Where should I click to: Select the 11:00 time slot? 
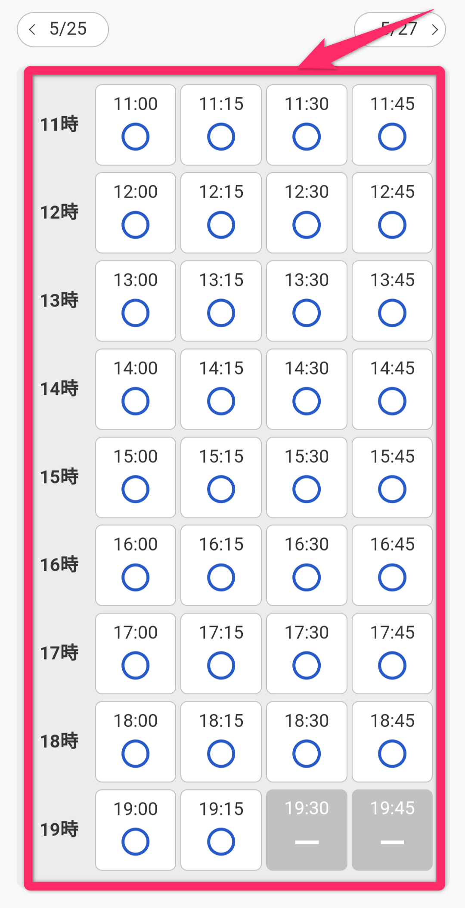135,125
